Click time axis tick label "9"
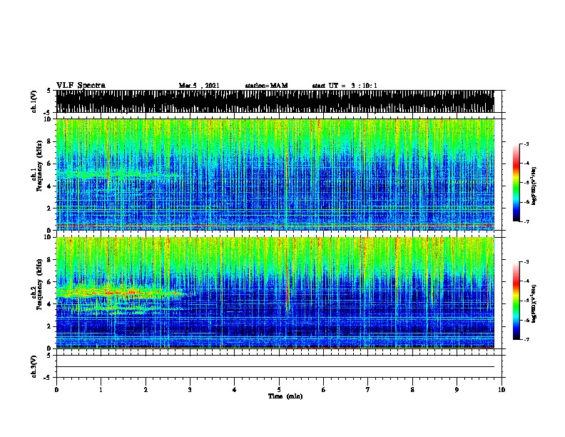The width and height of the screenshot is (565, 437). point(457,390)
